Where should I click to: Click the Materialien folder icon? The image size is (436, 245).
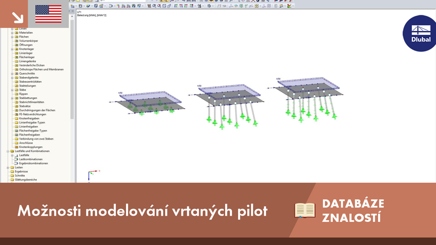coord(17,32)
